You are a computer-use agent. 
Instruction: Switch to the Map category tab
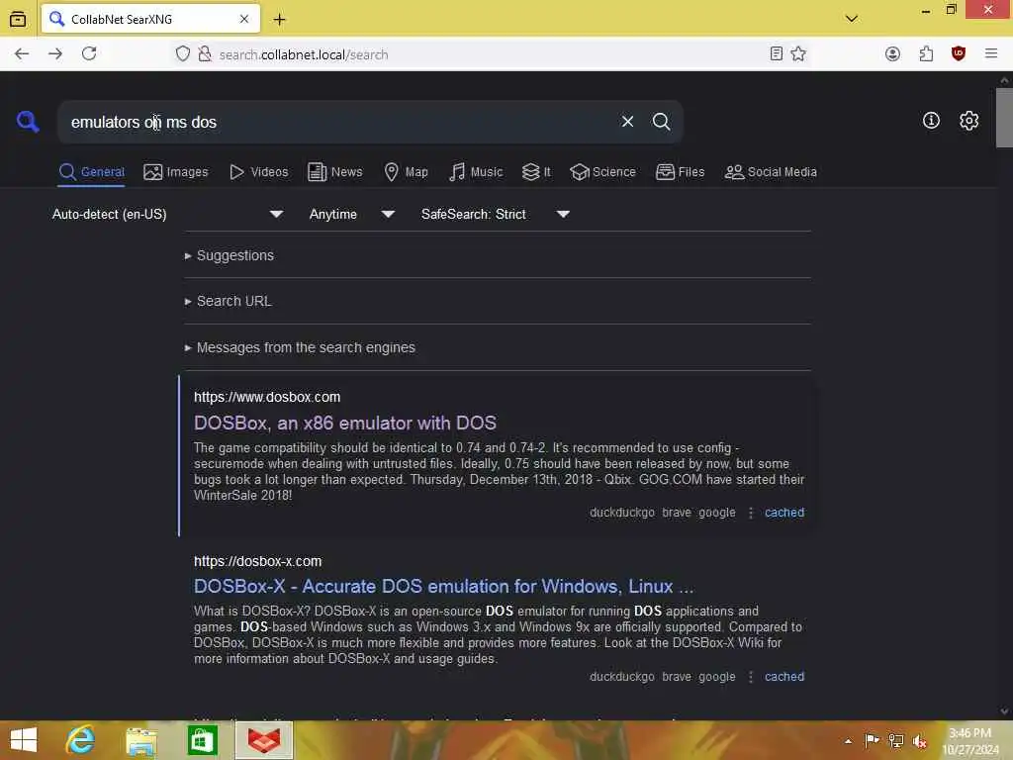(x=406, y=172)
